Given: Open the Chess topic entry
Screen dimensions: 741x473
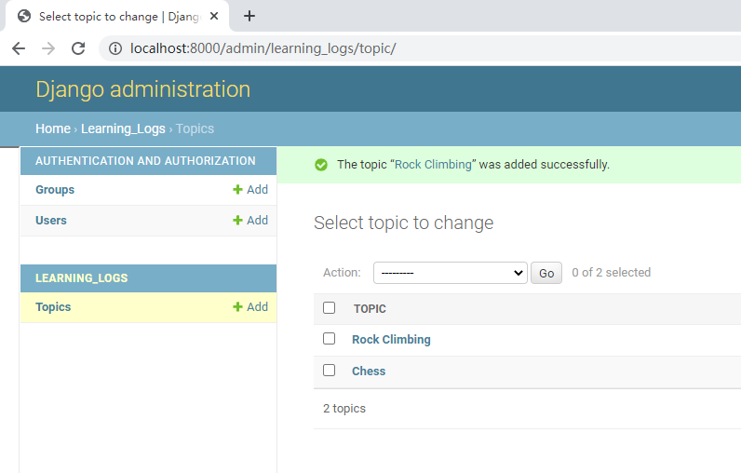Looking at the screenshot, I should (x=369, y=371).
